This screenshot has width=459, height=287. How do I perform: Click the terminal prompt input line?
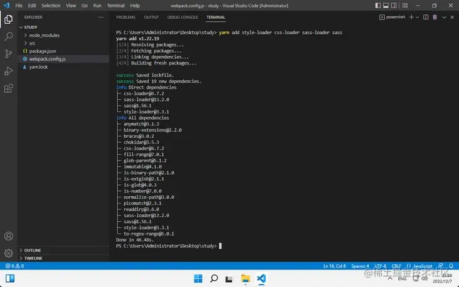point(169,246)
